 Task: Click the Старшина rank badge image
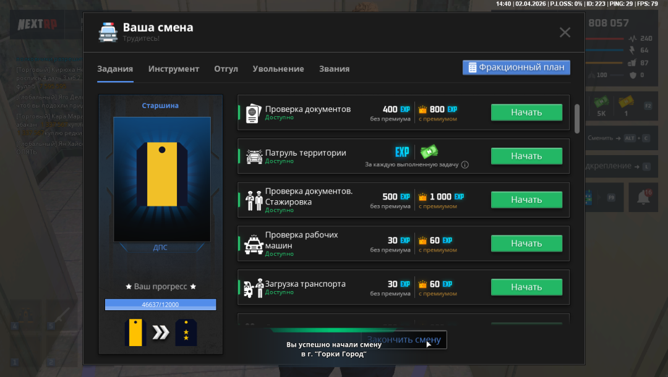(x=161, y=179)
